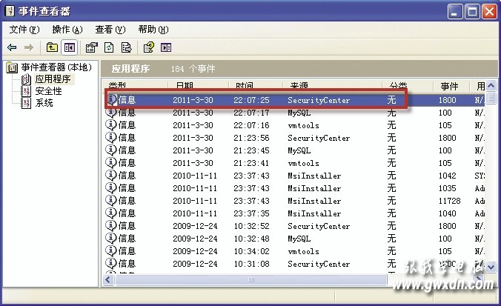The image size is (501, 306).
Task: Click the Back arrow in the toolbar
Action: pyautogui.click(x=12, y=48)
